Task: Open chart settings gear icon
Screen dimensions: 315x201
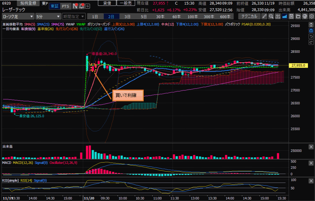Action: (311, 16)
